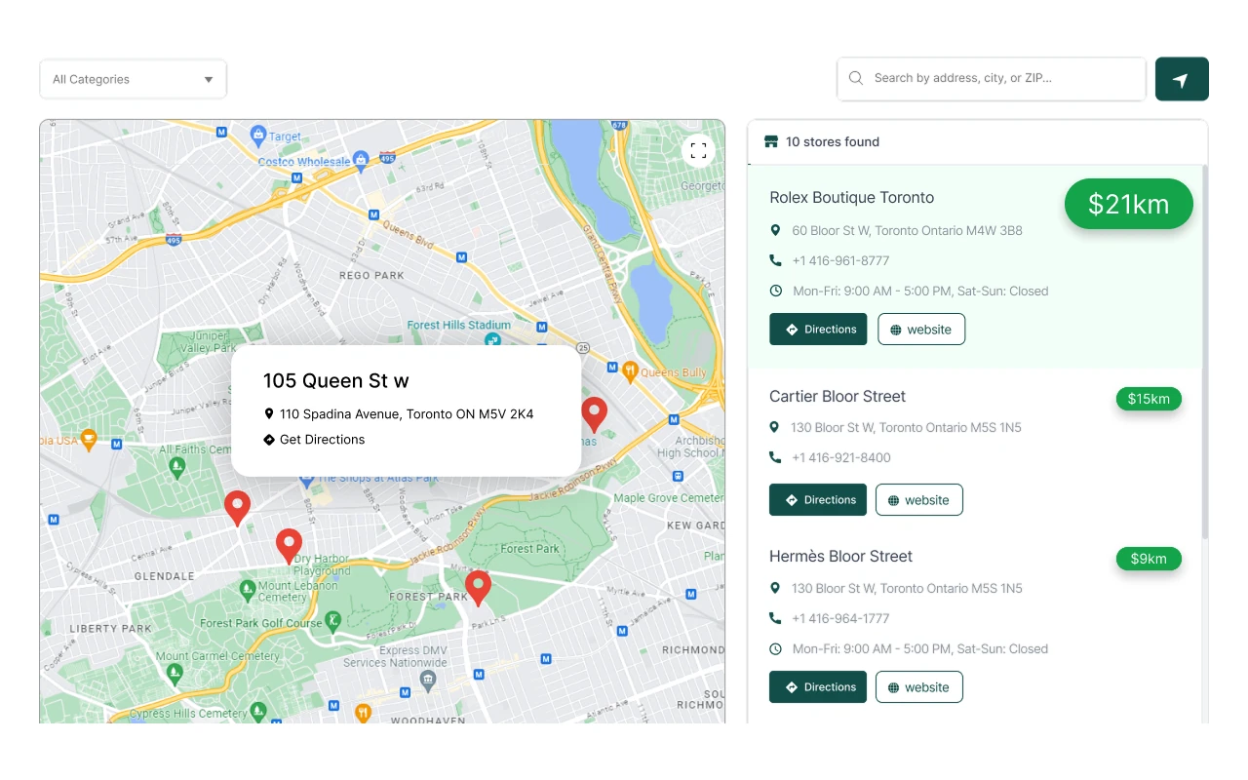Screen dimensions: 1248x780
Task: Open the website for Hermès Bloor Street
Action: (x=918, y=686)
